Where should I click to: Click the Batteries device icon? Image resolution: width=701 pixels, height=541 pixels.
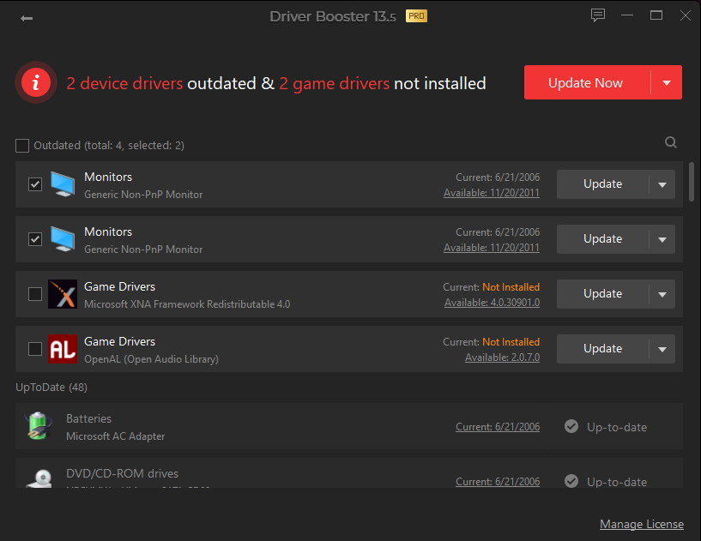point(39,426)
